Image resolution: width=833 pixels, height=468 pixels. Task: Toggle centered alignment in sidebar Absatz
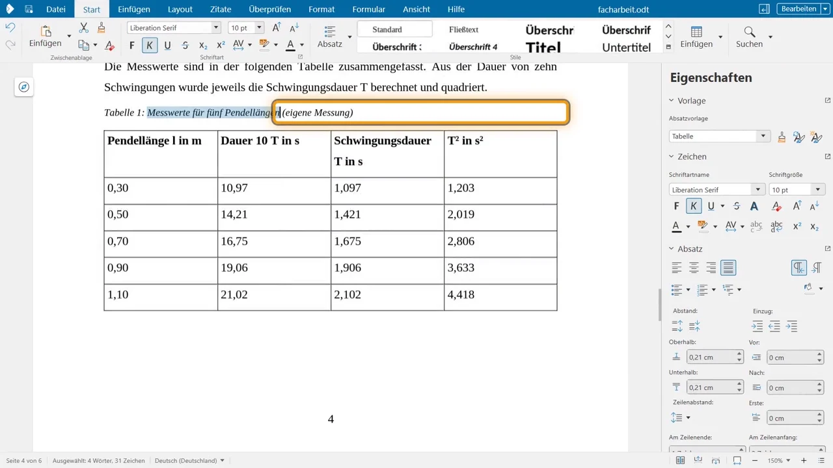pos(694,268)
